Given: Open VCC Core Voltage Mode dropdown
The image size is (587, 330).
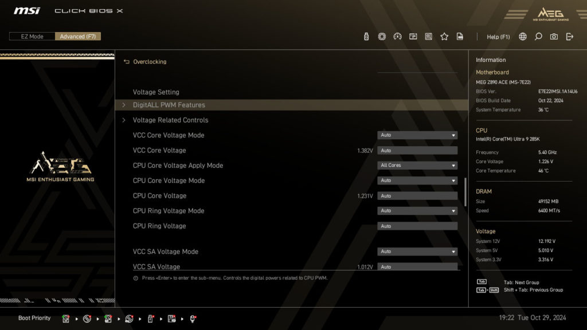Looking at the screenshot, I should 417,135.
